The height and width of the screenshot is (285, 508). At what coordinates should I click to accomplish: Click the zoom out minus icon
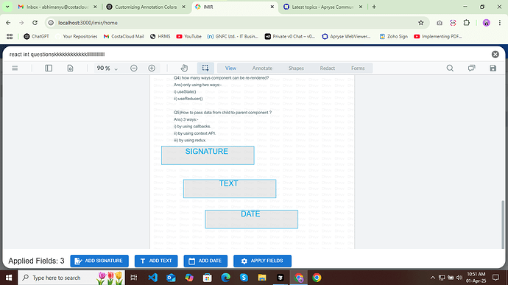click(x=134, y=68)
